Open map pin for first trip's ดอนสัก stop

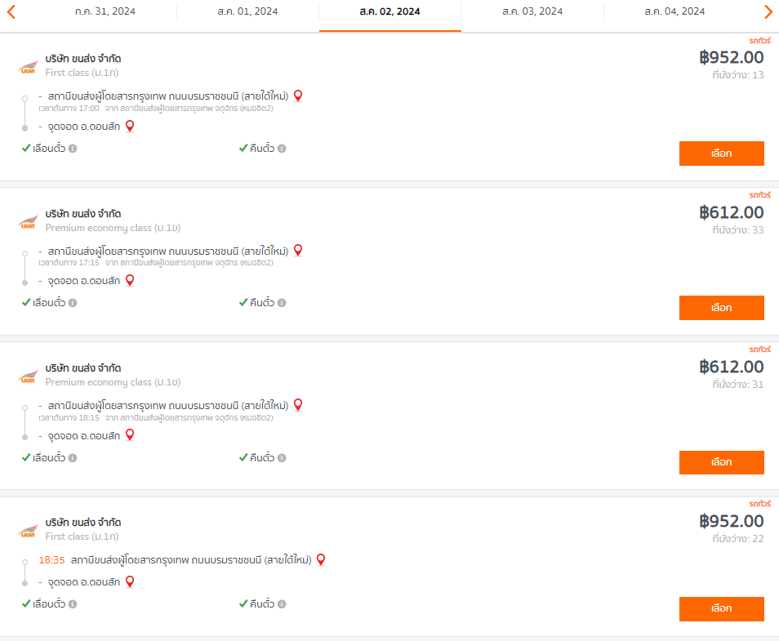[130, 127]
